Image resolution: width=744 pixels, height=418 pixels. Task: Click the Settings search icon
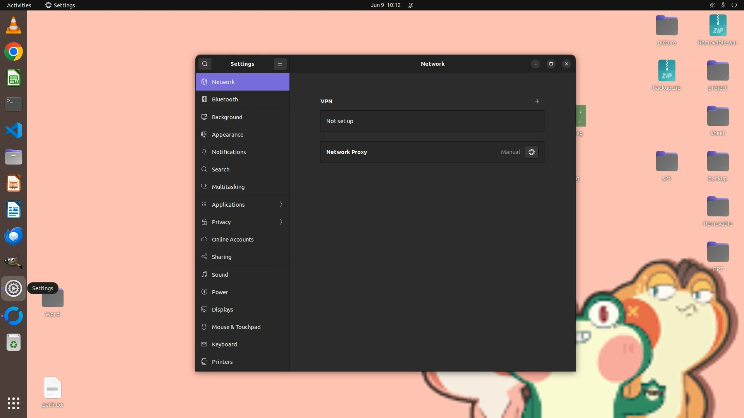(x=205, y=64)
